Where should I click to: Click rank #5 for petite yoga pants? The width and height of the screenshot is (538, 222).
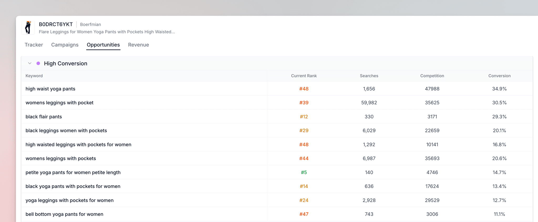tap(304, 172)
